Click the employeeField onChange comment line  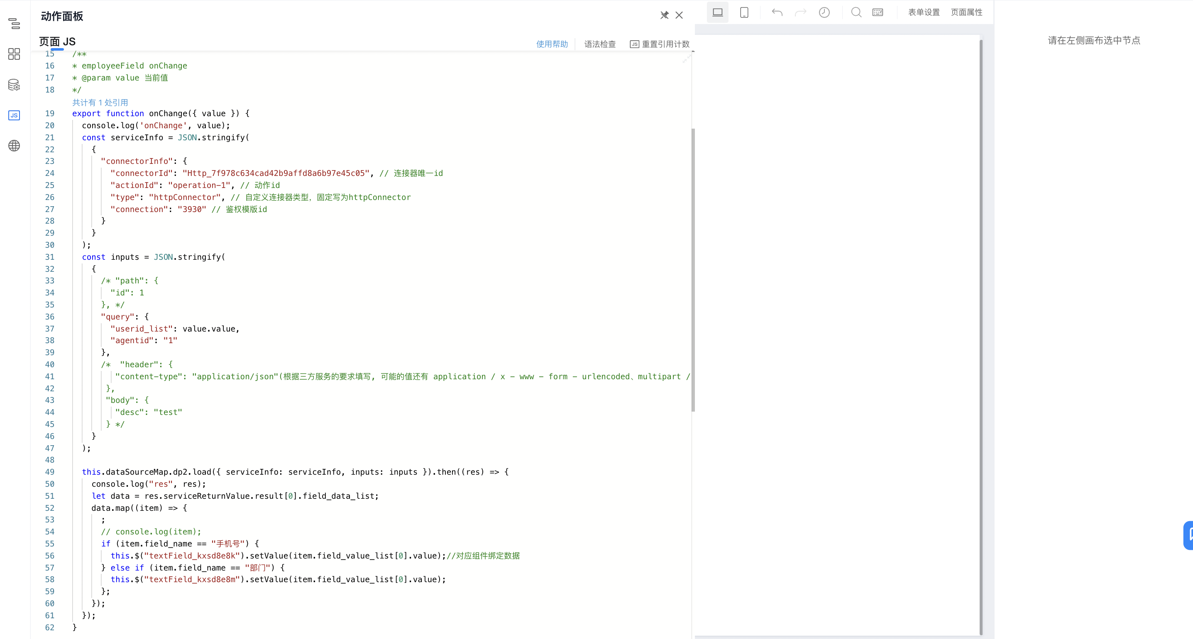129,66
